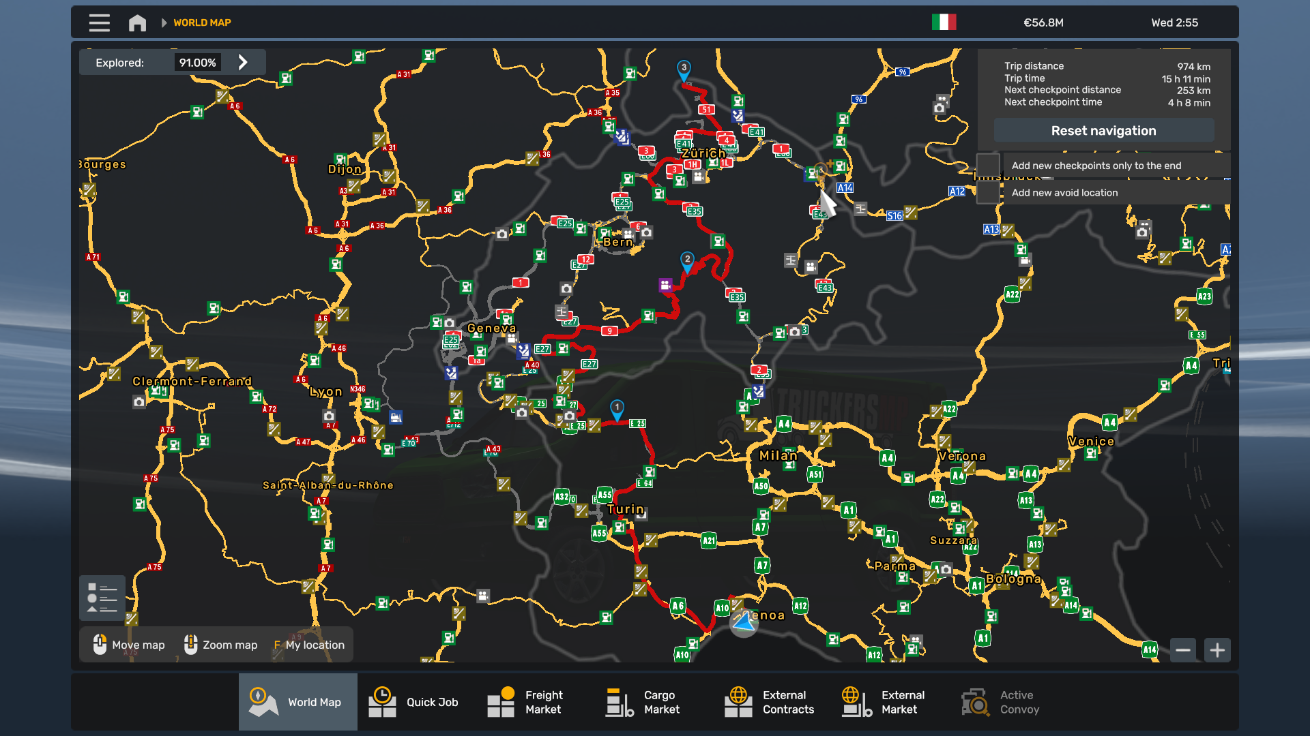Zoom in with the plus button
1310x736 pixels.
(1217, 650)
